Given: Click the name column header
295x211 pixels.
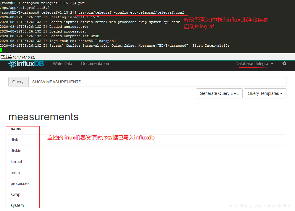Looking at the screenshot, I should point(16,129).
